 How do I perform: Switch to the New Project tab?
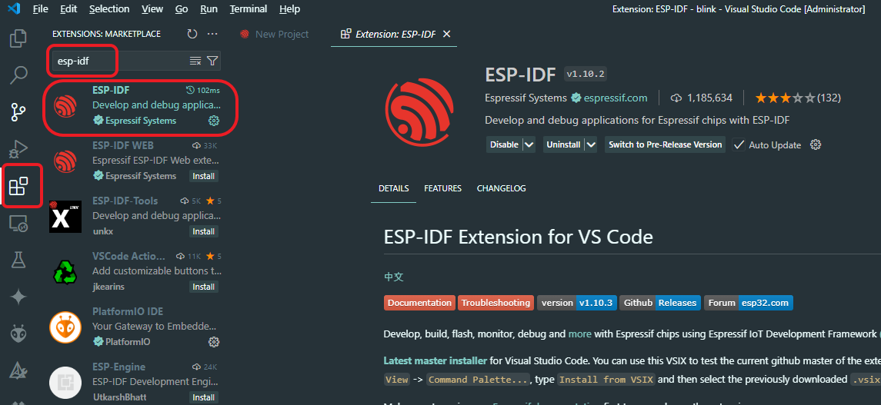(x=274, y=35)
